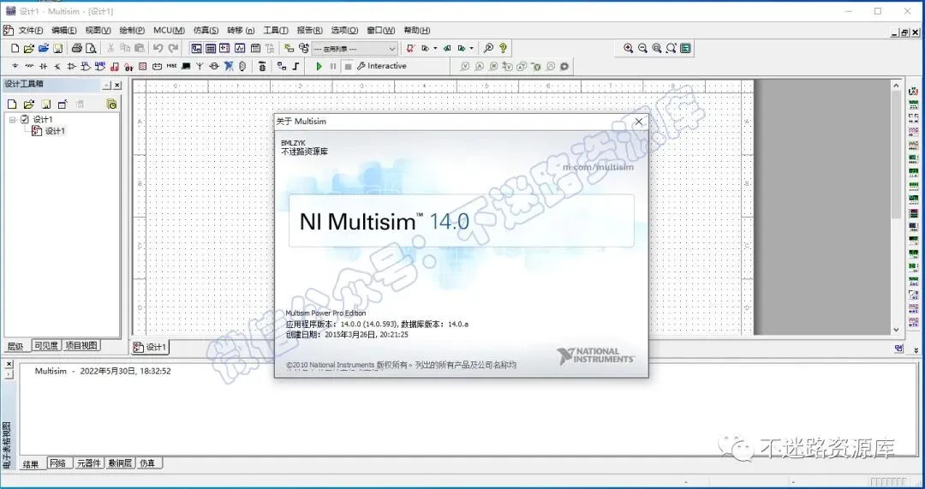Image resolution: width=925 pixels, height=489 pixels.
Task: Close the 关于 Multisim dialog
Action: click(x=638, y=122)
